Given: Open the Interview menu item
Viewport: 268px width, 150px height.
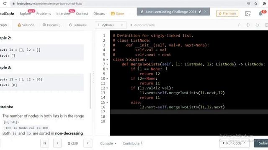Looking at the screenshot, I should (x=63, y=14).
